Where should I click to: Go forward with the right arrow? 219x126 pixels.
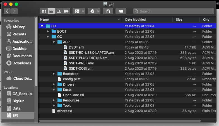[x=14, y=11]
